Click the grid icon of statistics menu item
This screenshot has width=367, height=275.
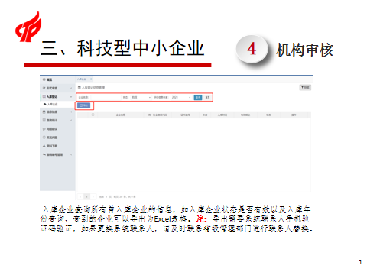click(44, 120)
